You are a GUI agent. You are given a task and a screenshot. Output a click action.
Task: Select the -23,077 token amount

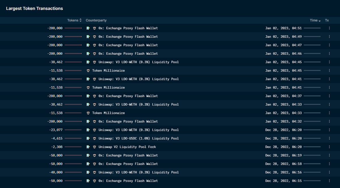coord(56,130)
